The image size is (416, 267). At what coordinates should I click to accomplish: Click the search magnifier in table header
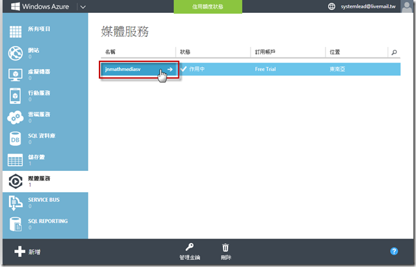[394, 52]
